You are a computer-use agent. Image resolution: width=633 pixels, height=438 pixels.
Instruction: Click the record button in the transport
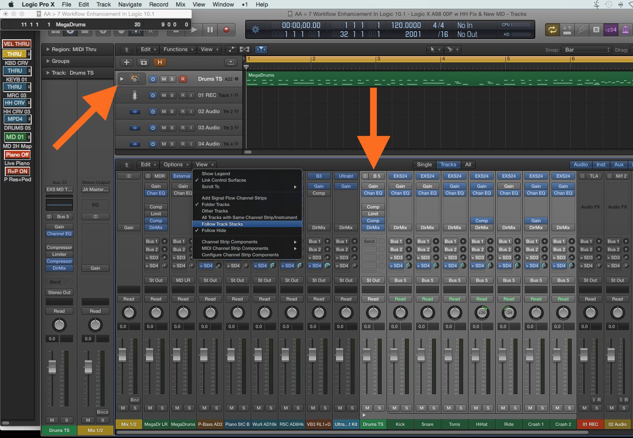226,30
